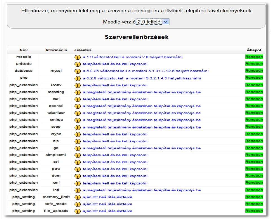This screenshot has width=271, height=219.
Task: Click the info icon in the file_uploads row
Action: 77,211
